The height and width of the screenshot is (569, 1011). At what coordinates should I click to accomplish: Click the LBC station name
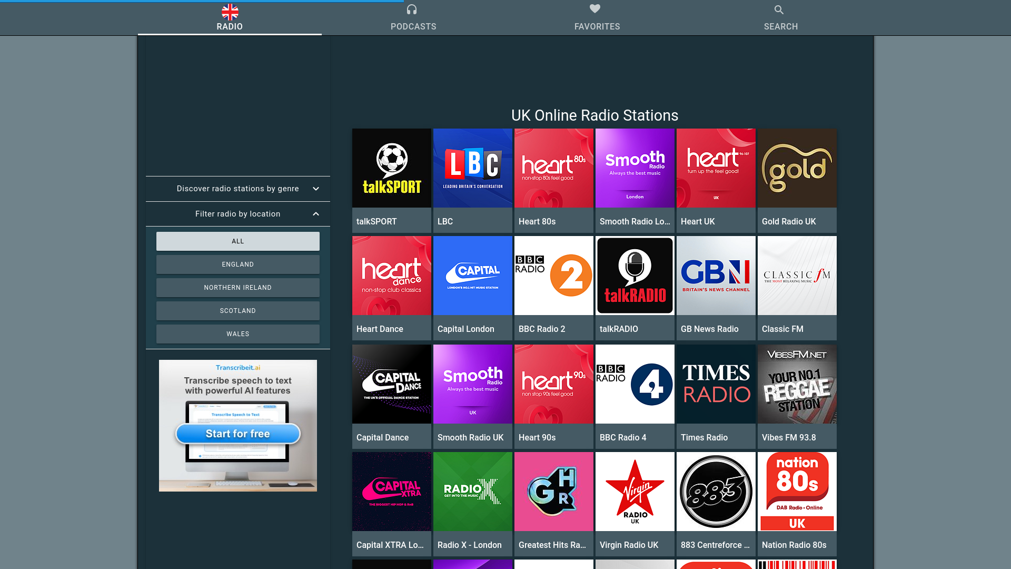(445, 222)
